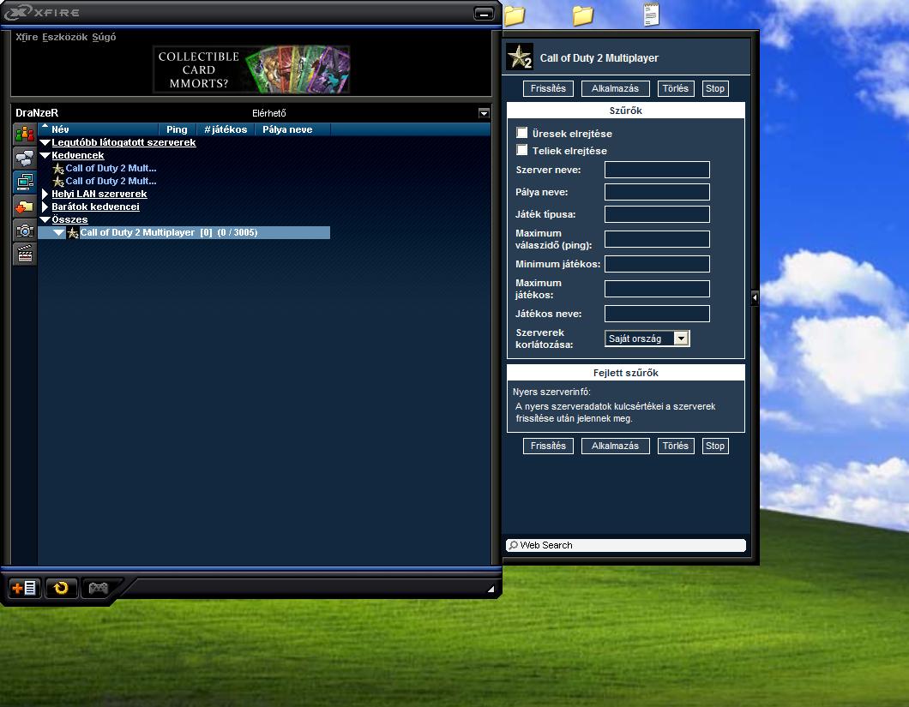Expand Helyi LAN szerverek group

(45, 194)
